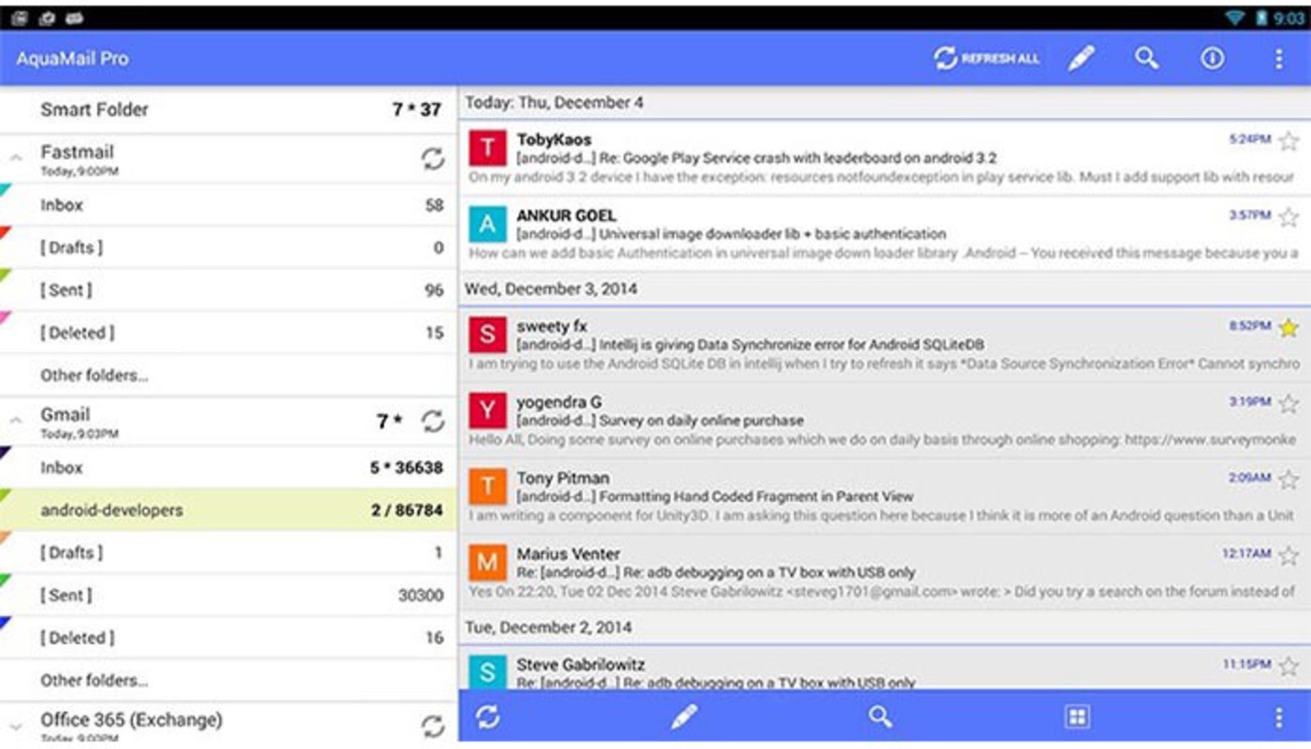1311x749 pixels.
Task: Open the bottom toolbar overflow dots
Action: pyautogui.click(x=1279, y=717)
